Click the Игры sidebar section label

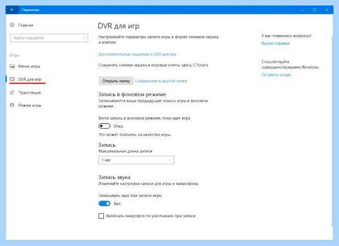point(14,55)
